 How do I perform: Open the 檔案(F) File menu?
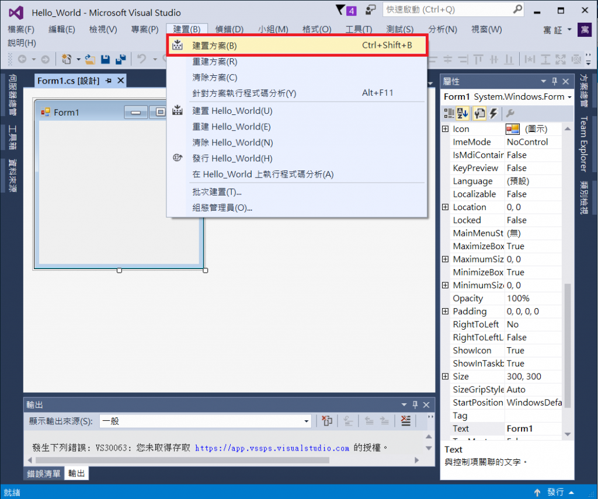coord(21,29)
